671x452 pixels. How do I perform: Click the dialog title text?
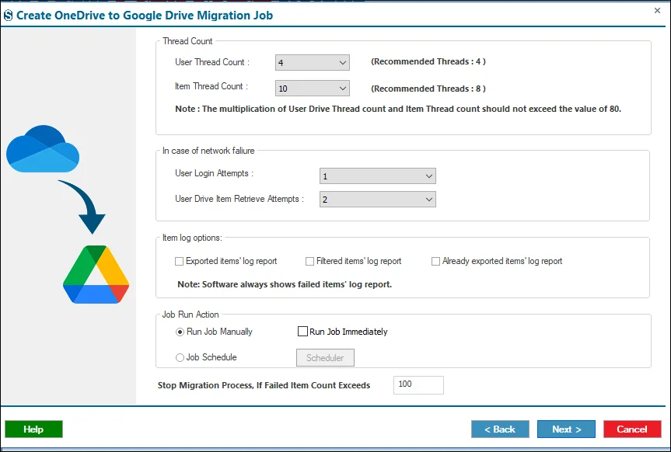tap(145, 16)
